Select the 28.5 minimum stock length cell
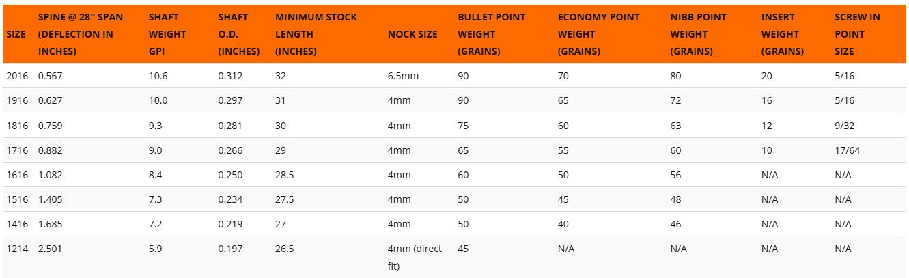This screenshot has width=909, height=278. 285,174
